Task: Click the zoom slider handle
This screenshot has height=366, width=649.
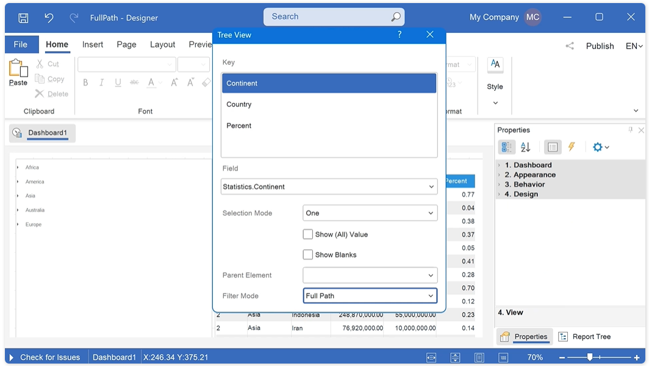Action: (590, 357)
